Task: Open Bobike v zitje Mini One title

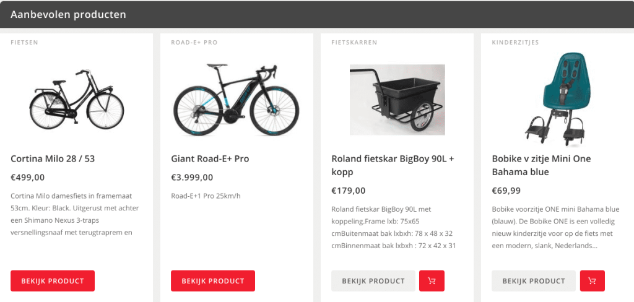Action: 541,165
